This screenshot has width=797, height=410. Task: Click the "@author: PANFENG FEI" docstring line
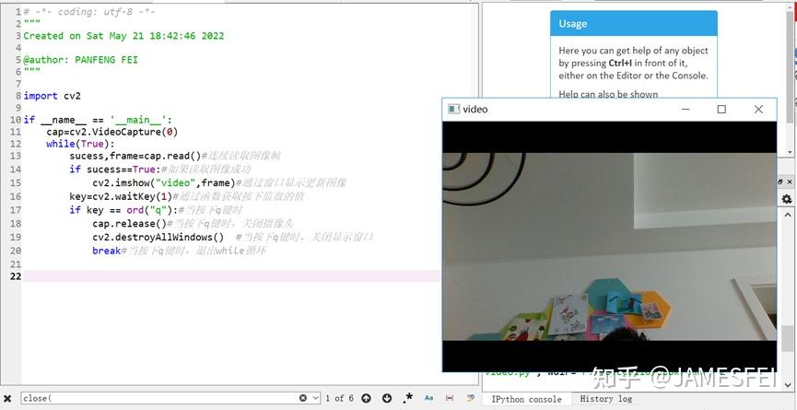[81, 60]
